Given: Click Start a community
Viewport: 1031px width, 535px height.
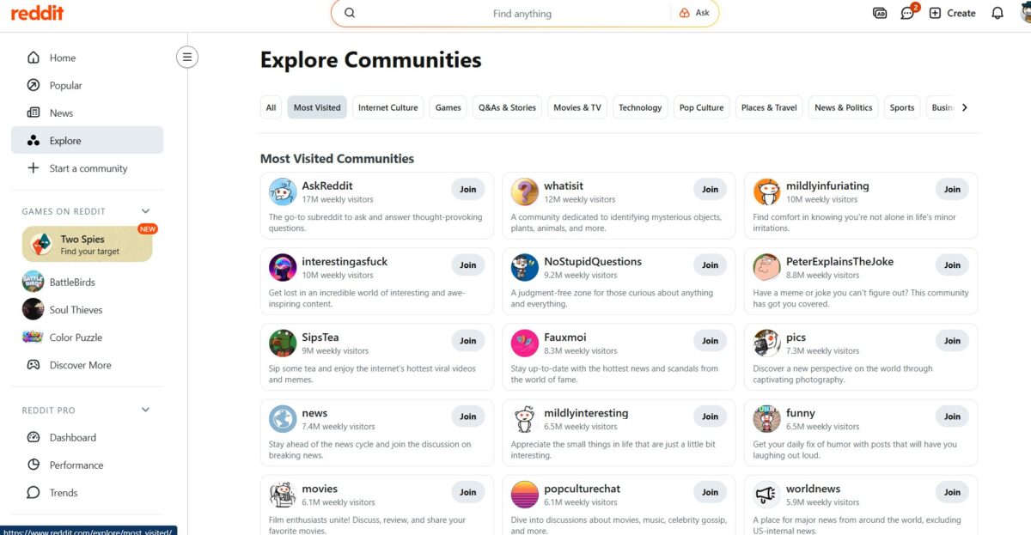Looking at the screenshot, I should [89, 167].
